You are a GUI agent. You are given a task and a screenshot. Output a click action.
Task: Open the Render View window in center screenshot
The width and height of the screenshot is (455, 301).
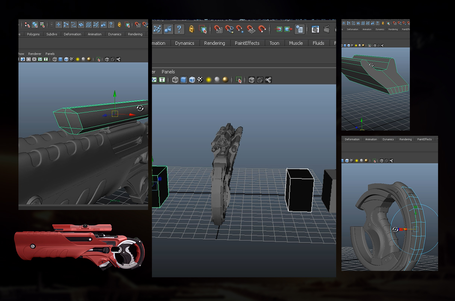315,29
